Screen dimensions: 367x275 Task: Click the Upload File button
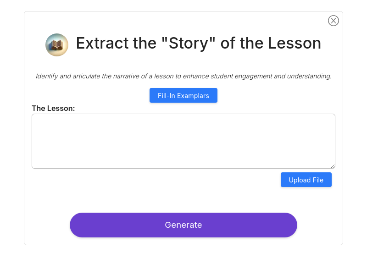(306, 180)
